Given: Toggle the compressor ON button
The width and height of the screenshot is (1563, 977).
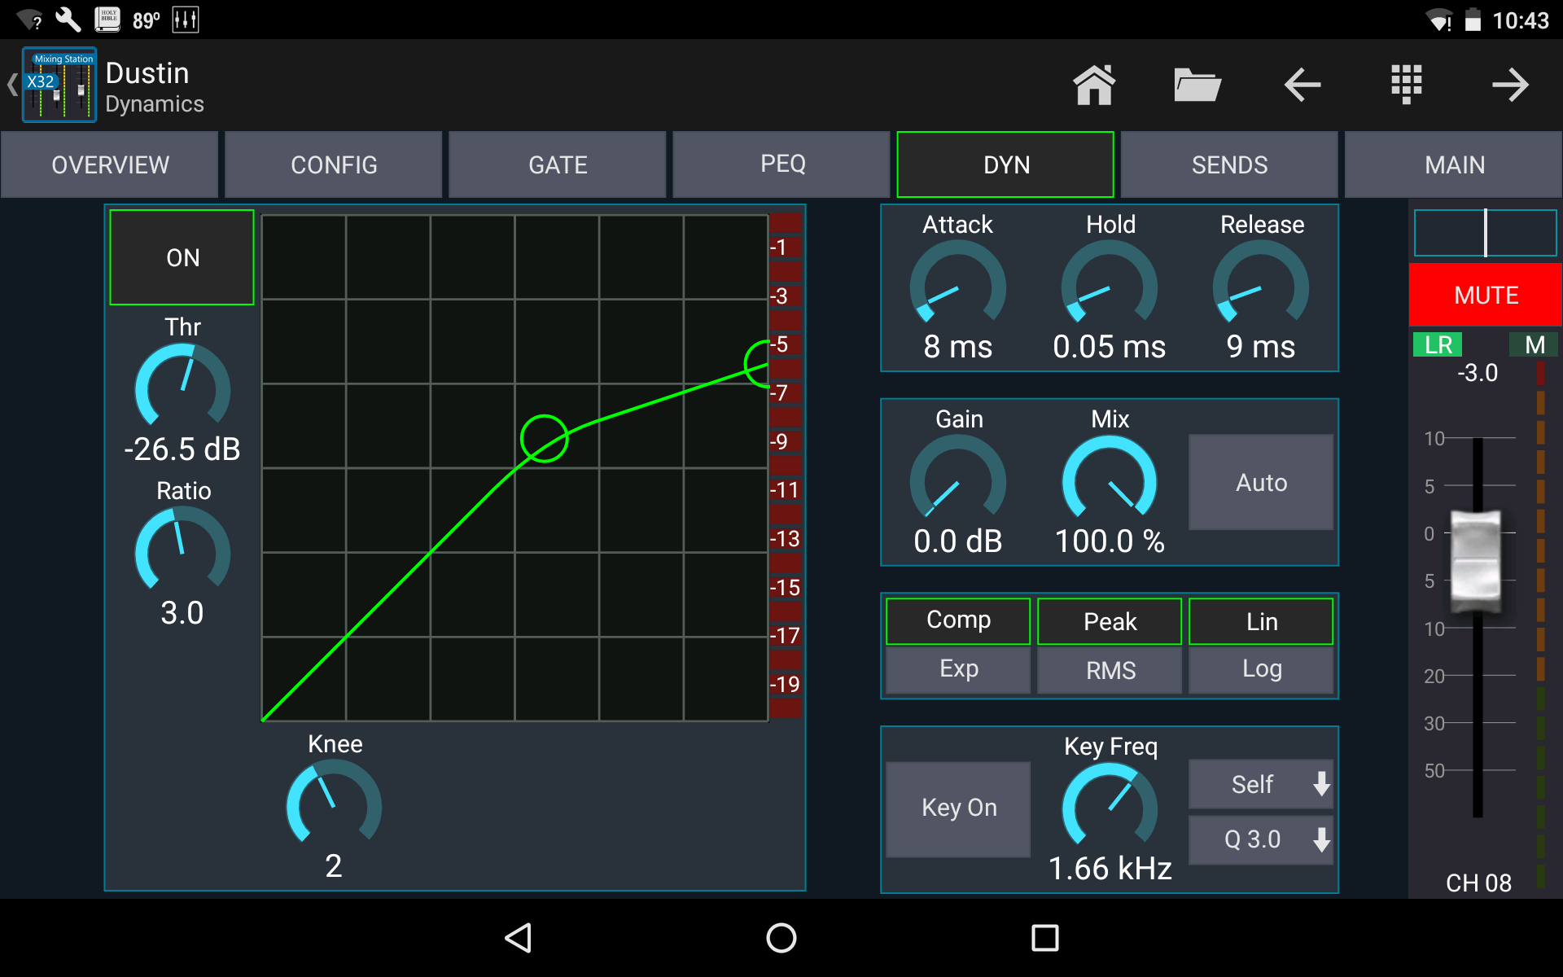Looking at the screenshot, I should coord(182,257).
